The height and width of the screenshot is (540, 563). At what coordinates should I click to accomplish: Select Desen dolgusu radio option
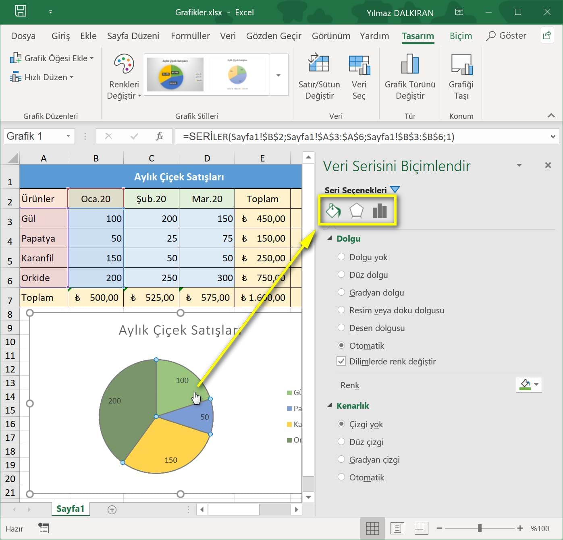coord(341,327)
